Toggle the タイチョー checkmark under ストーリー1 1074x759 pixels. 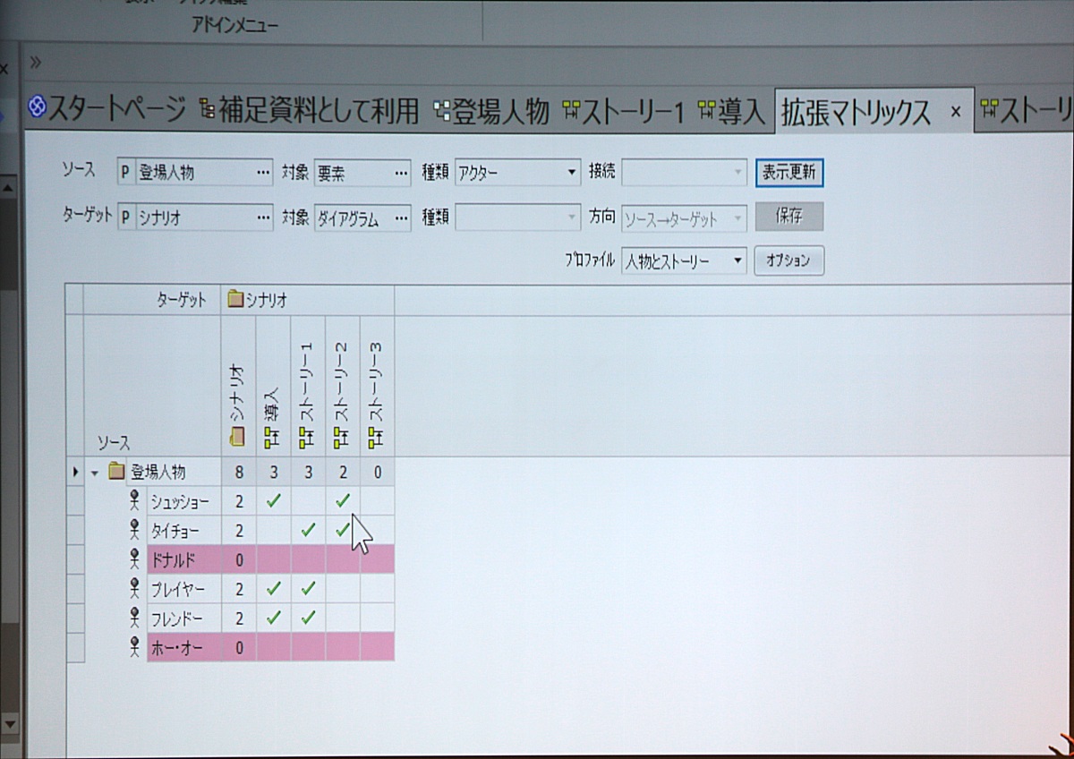pos(308,530)
